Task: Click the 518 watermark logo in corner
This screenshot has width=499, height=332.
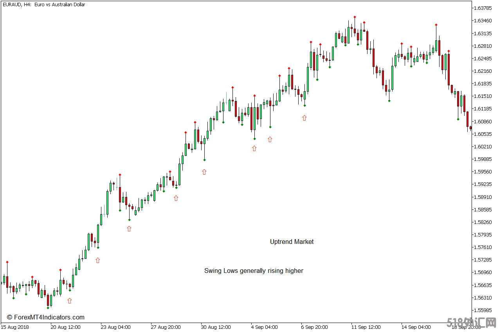Action: pos(472,323)
